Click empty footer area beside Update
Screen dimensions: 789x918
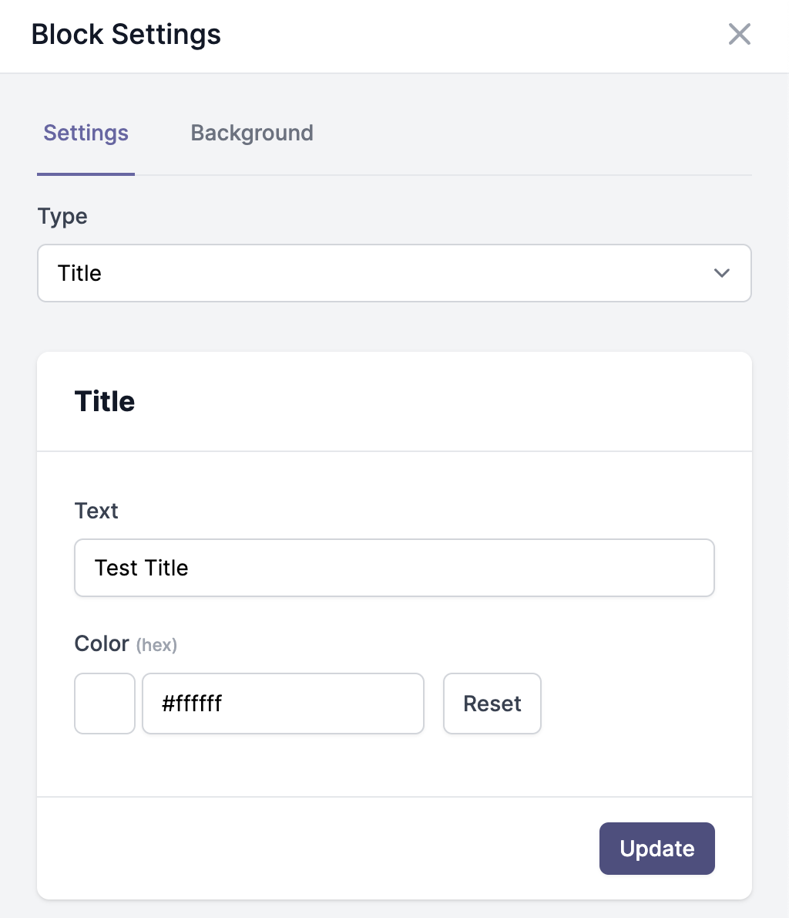coord(317,849)
